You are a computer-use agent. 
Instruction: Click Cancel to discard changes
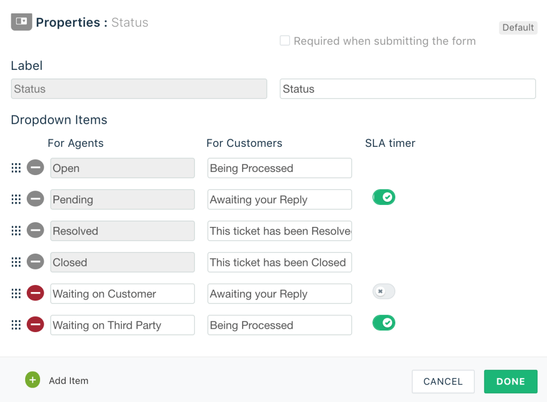(443, 381)
